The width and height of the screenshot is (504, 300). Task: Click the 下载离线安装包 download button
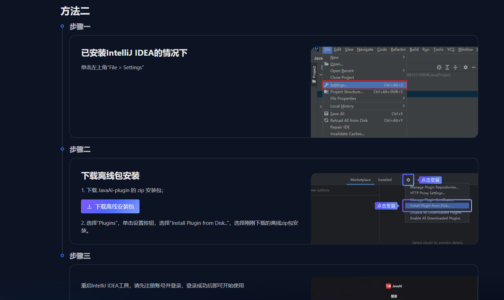coord(110,206)
